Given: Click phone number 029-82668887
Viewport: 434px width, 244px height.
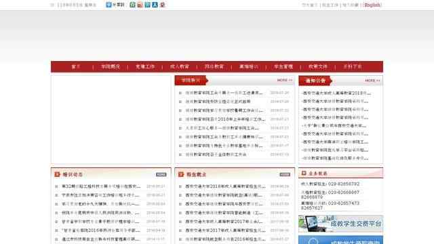Looking at the screenshot, I should [x=344, y=192].
